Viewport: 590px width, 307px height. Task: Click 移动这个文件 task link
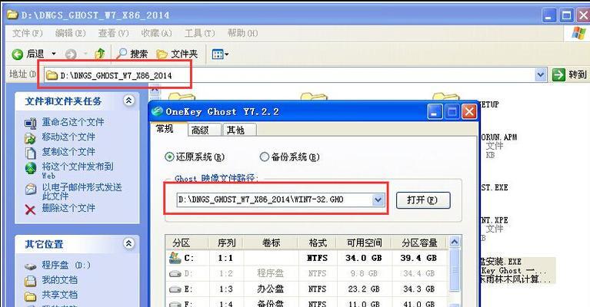(x=68, y=137)
